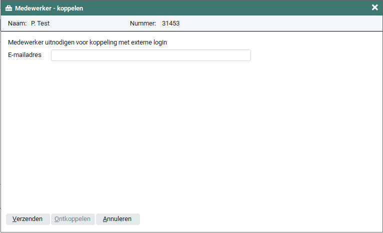The height and width of the screenshot is (233, 383).
Task: Click 'externe login' at end of instruction text
Action: point(149,42)
